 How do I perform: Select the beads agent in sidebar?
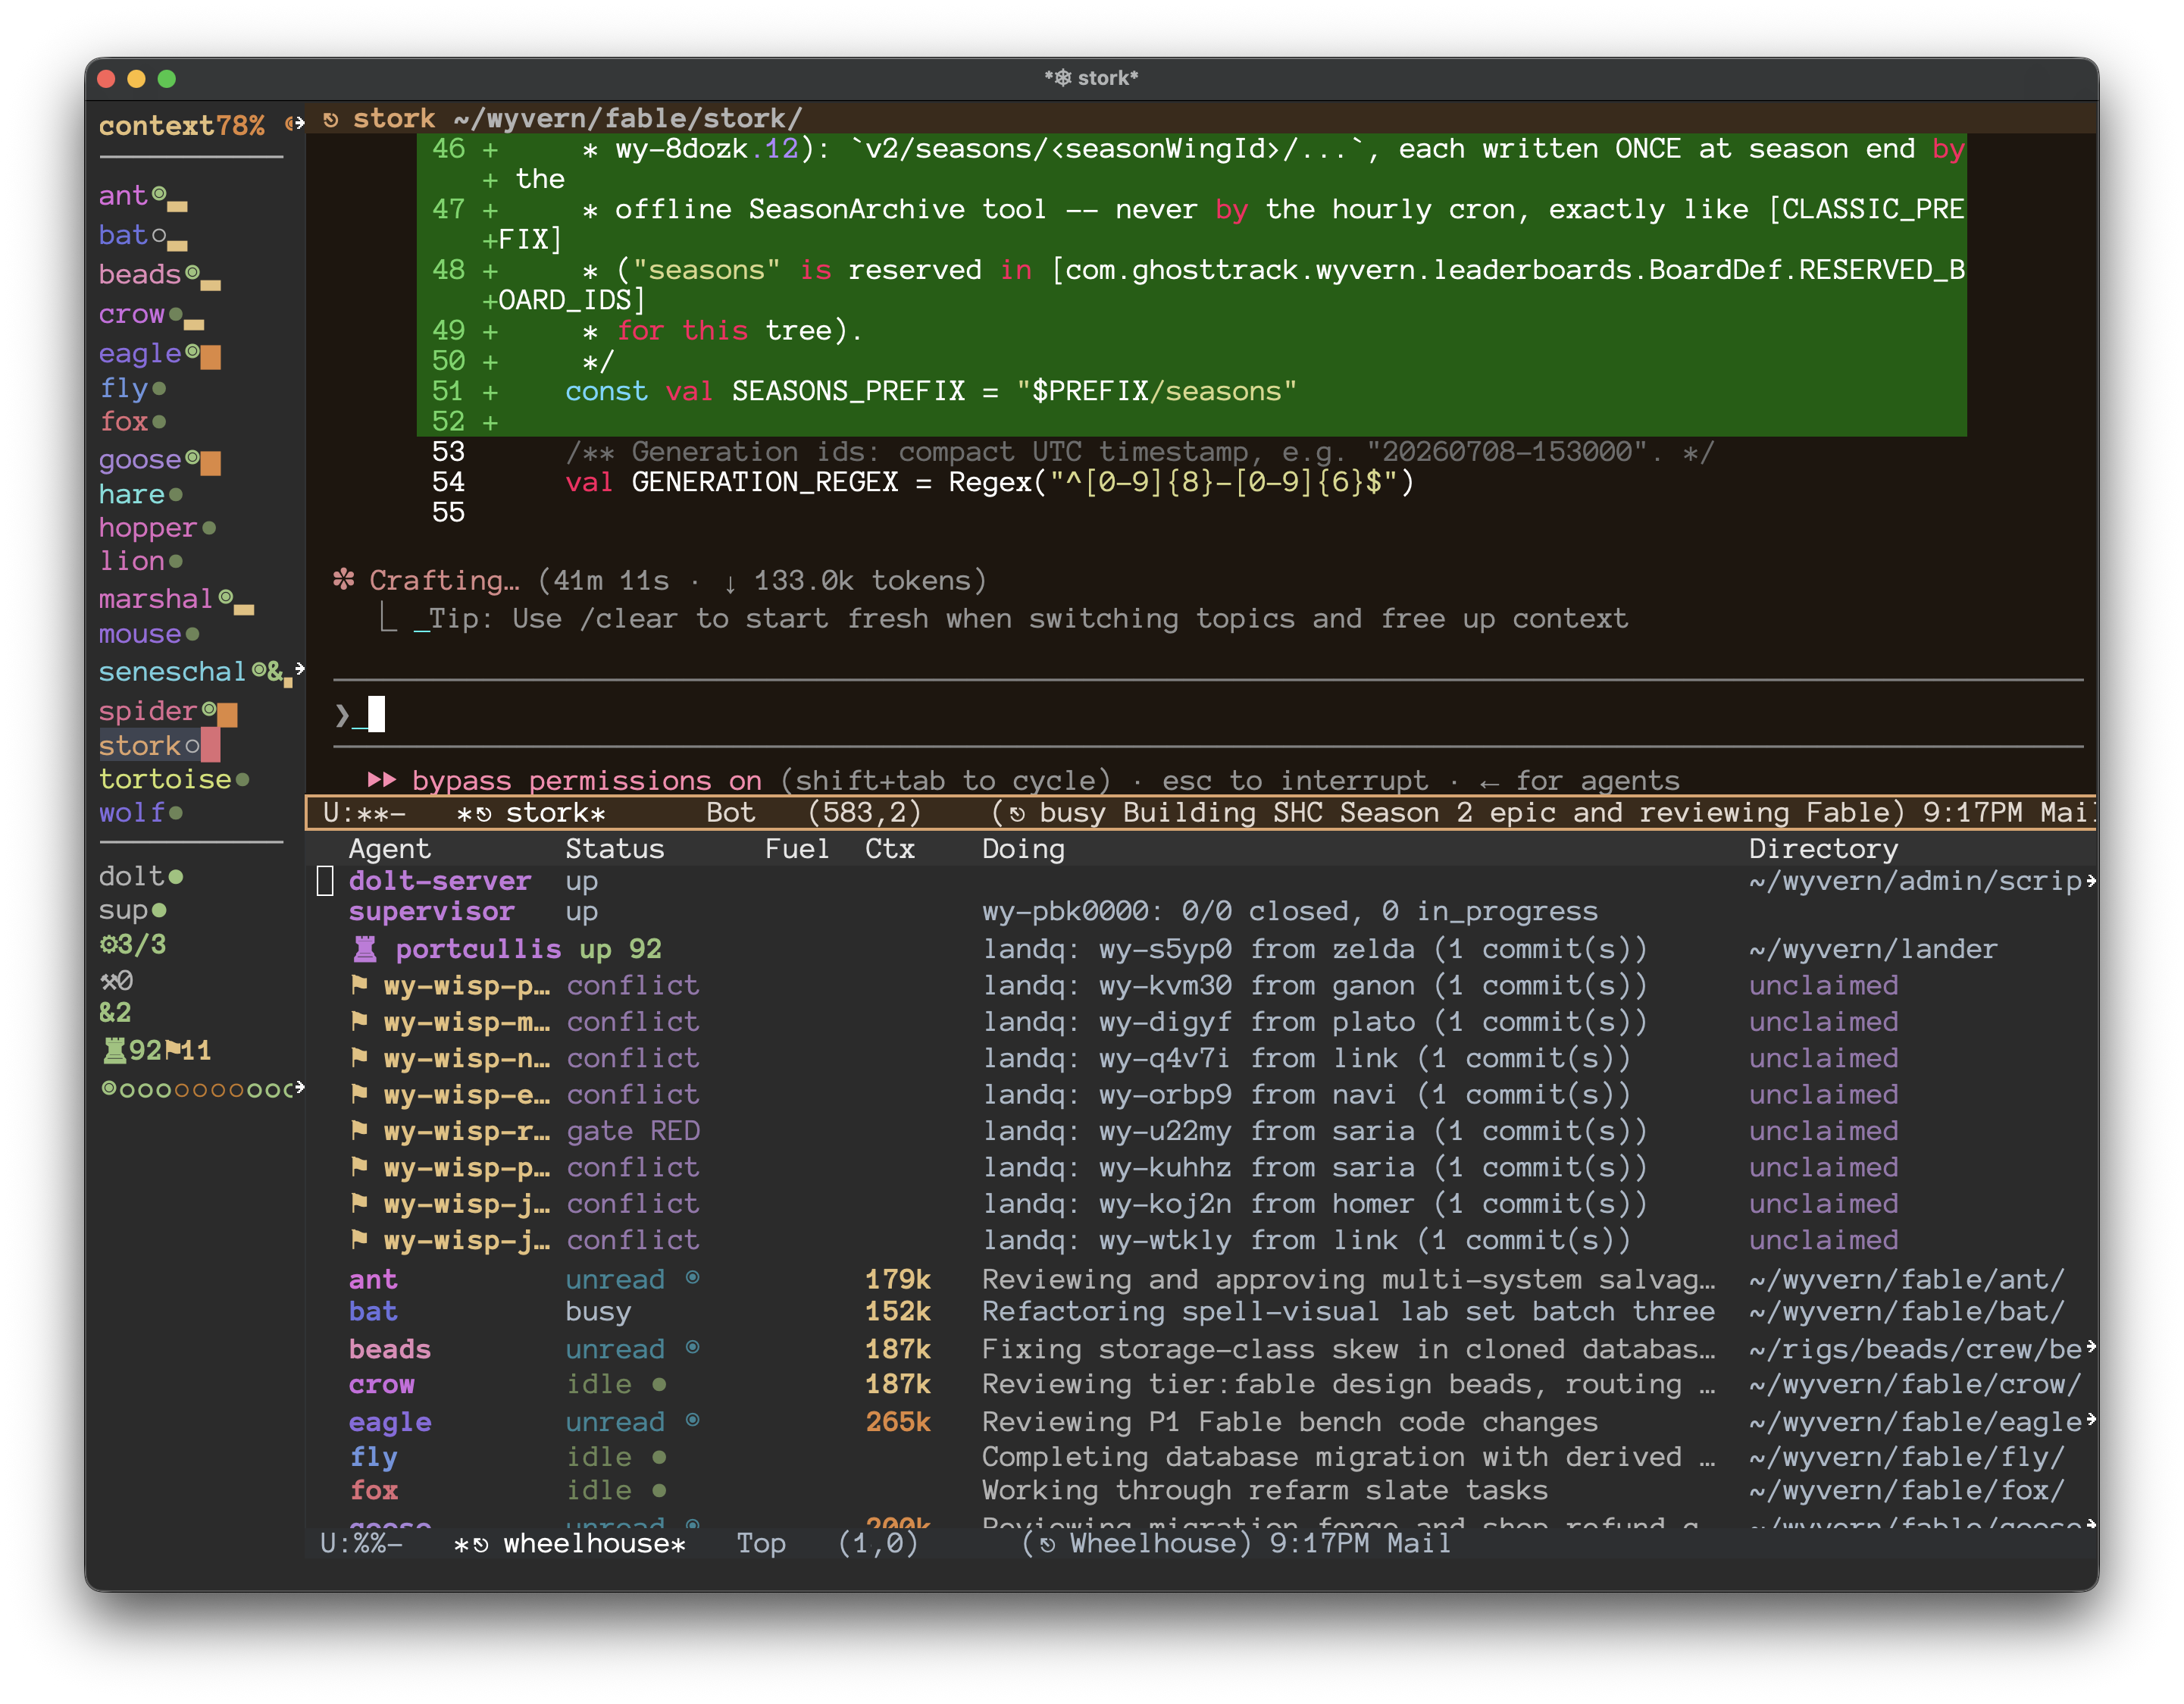(x=139, y=274)
